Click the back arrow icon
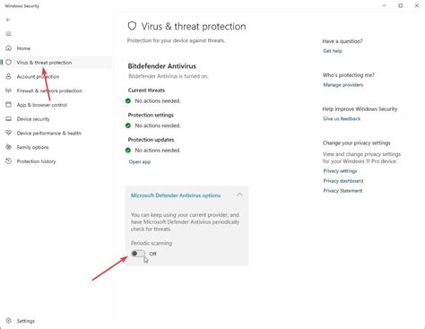This screenshot has width=425, height=329. pos(8,20)
